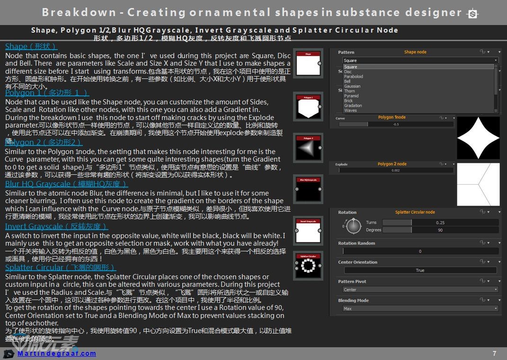This screenshot has height=360, width=507.
Task: Open the Shape heading link
Action: pyautogui.click(x=31, y=46)
